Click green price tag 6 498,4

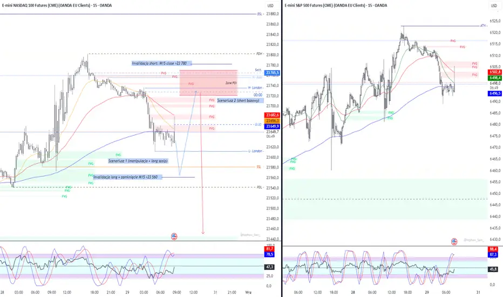(495, 78)
